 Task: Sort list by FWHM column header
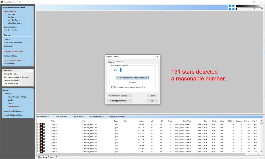[255, 121]
